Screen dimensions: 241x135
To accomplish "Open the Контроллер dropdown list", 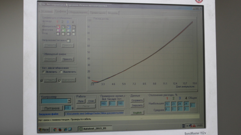I will [x=69, y=101].
